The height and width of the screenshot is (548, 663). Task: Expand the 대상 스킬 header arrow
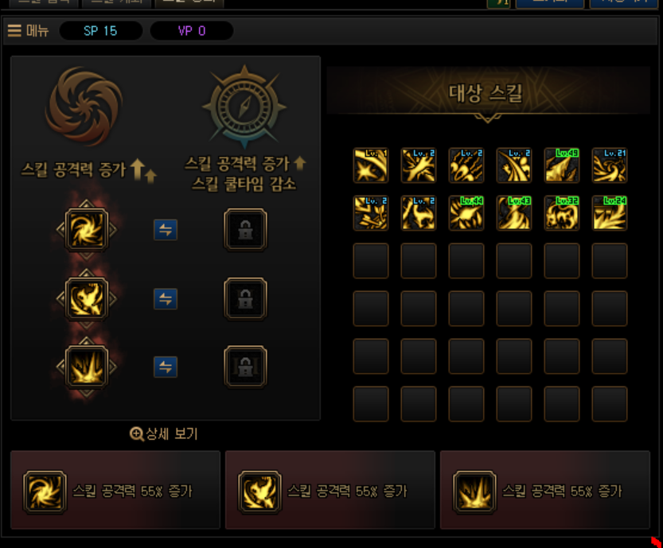coord(488,118)
